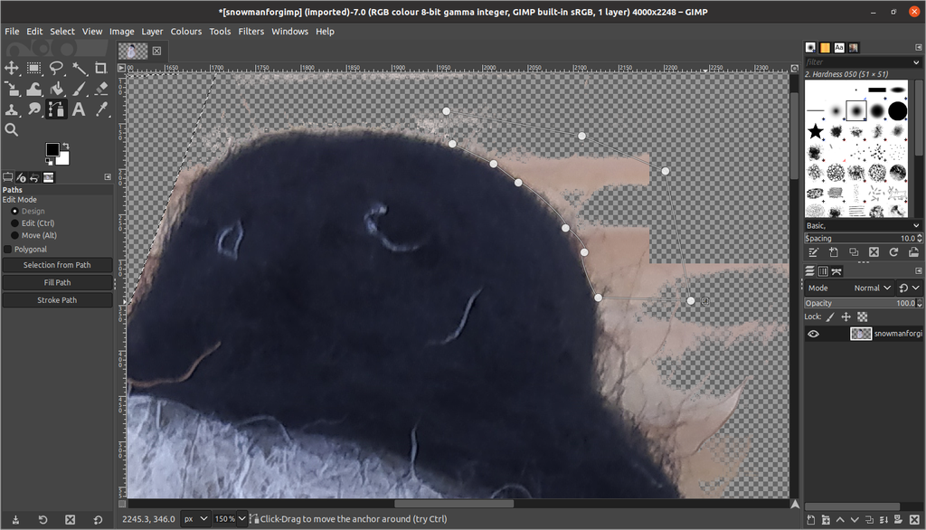This screenshot has width=926, height=530.
Task: Activate the Crop tool
Action: 99,68
